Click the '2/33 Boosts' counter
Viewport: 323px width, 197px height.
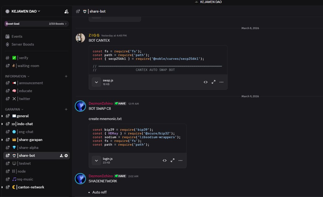(57, 24)
